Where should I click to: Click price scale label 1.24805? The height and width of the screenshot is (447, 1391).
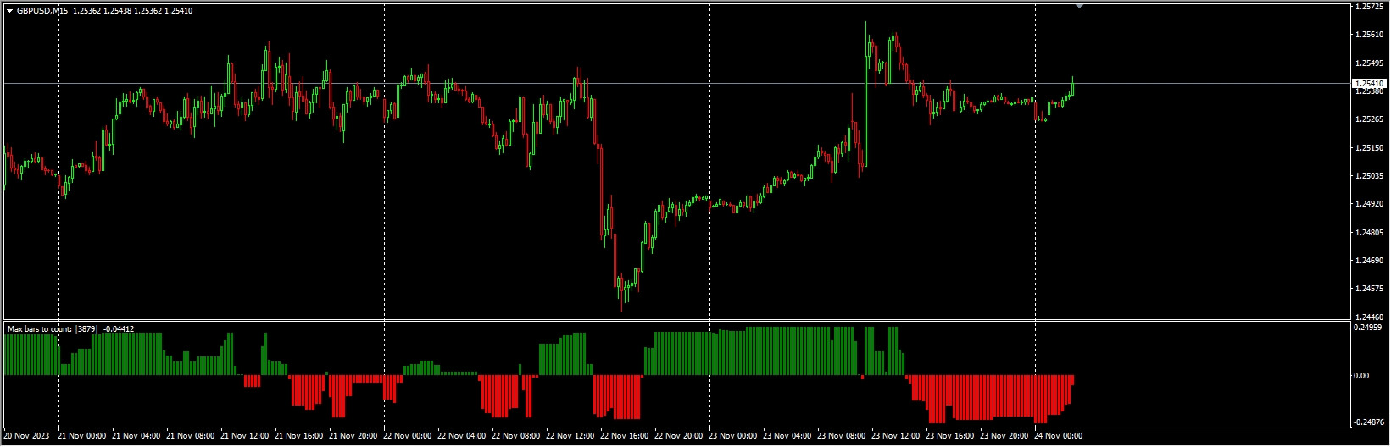pos(1369,233)
